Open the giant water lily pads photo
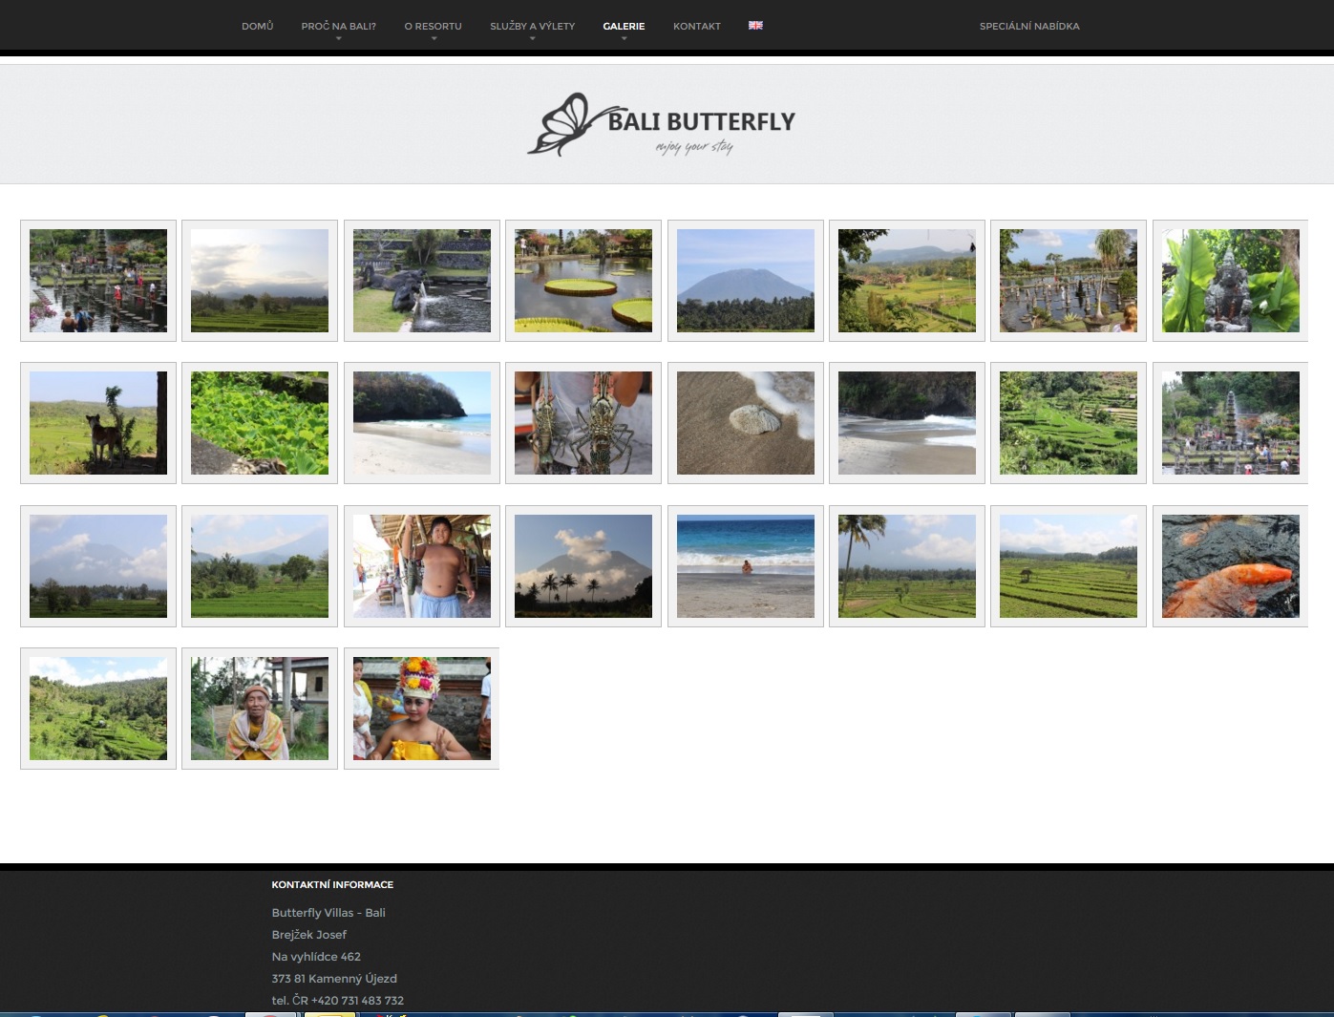The width and height of the screenshot is (1334, 1017). point(583,281)
